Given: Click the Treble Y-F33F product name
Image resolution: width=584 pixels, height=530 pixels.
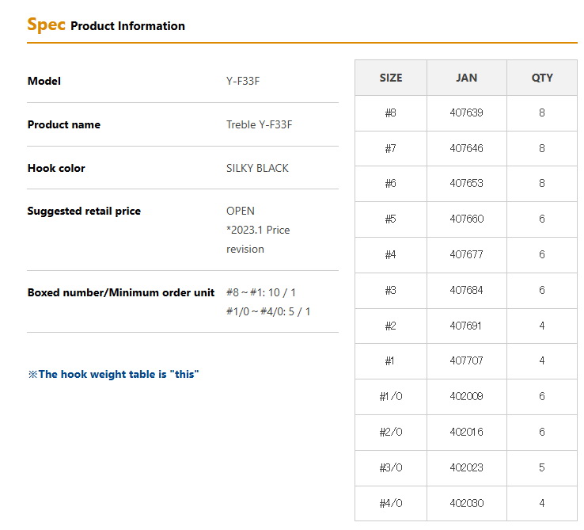Looking at the screenshot, I should pos(260,124).
